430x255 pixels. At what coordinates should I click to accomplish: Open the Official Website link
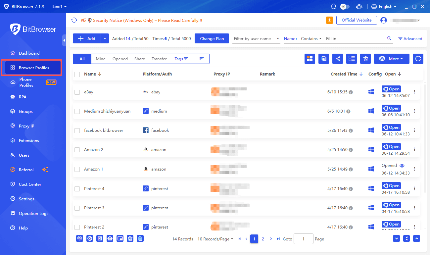(x=357, y=20)
